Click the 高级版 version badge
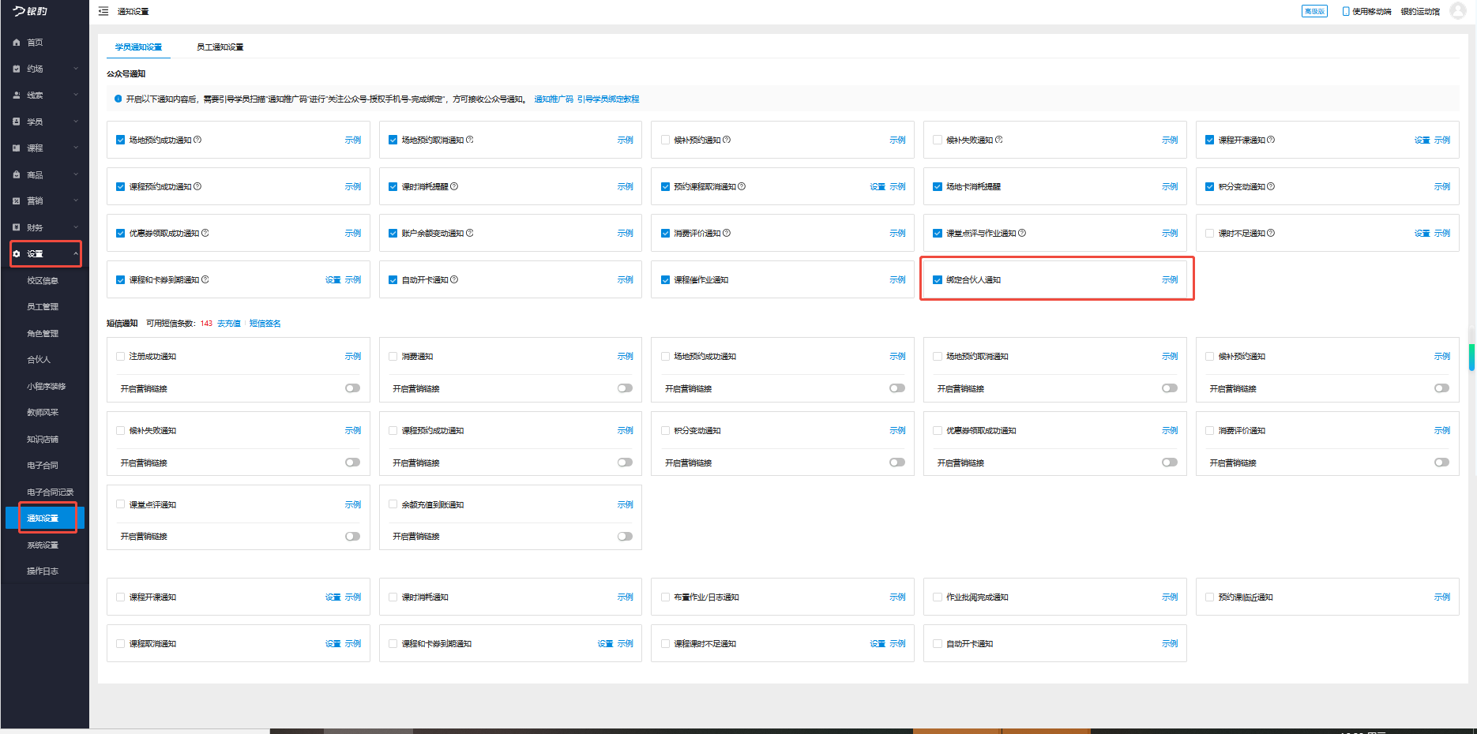Viewport: 1477px width, 734px height. coord(1314,11)
